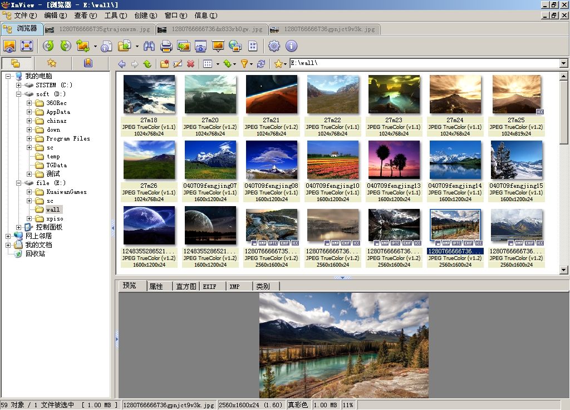Open the E:\wall\ path dropdown arrow
This screenshot has height=410, width=570.
coord(563,64)
